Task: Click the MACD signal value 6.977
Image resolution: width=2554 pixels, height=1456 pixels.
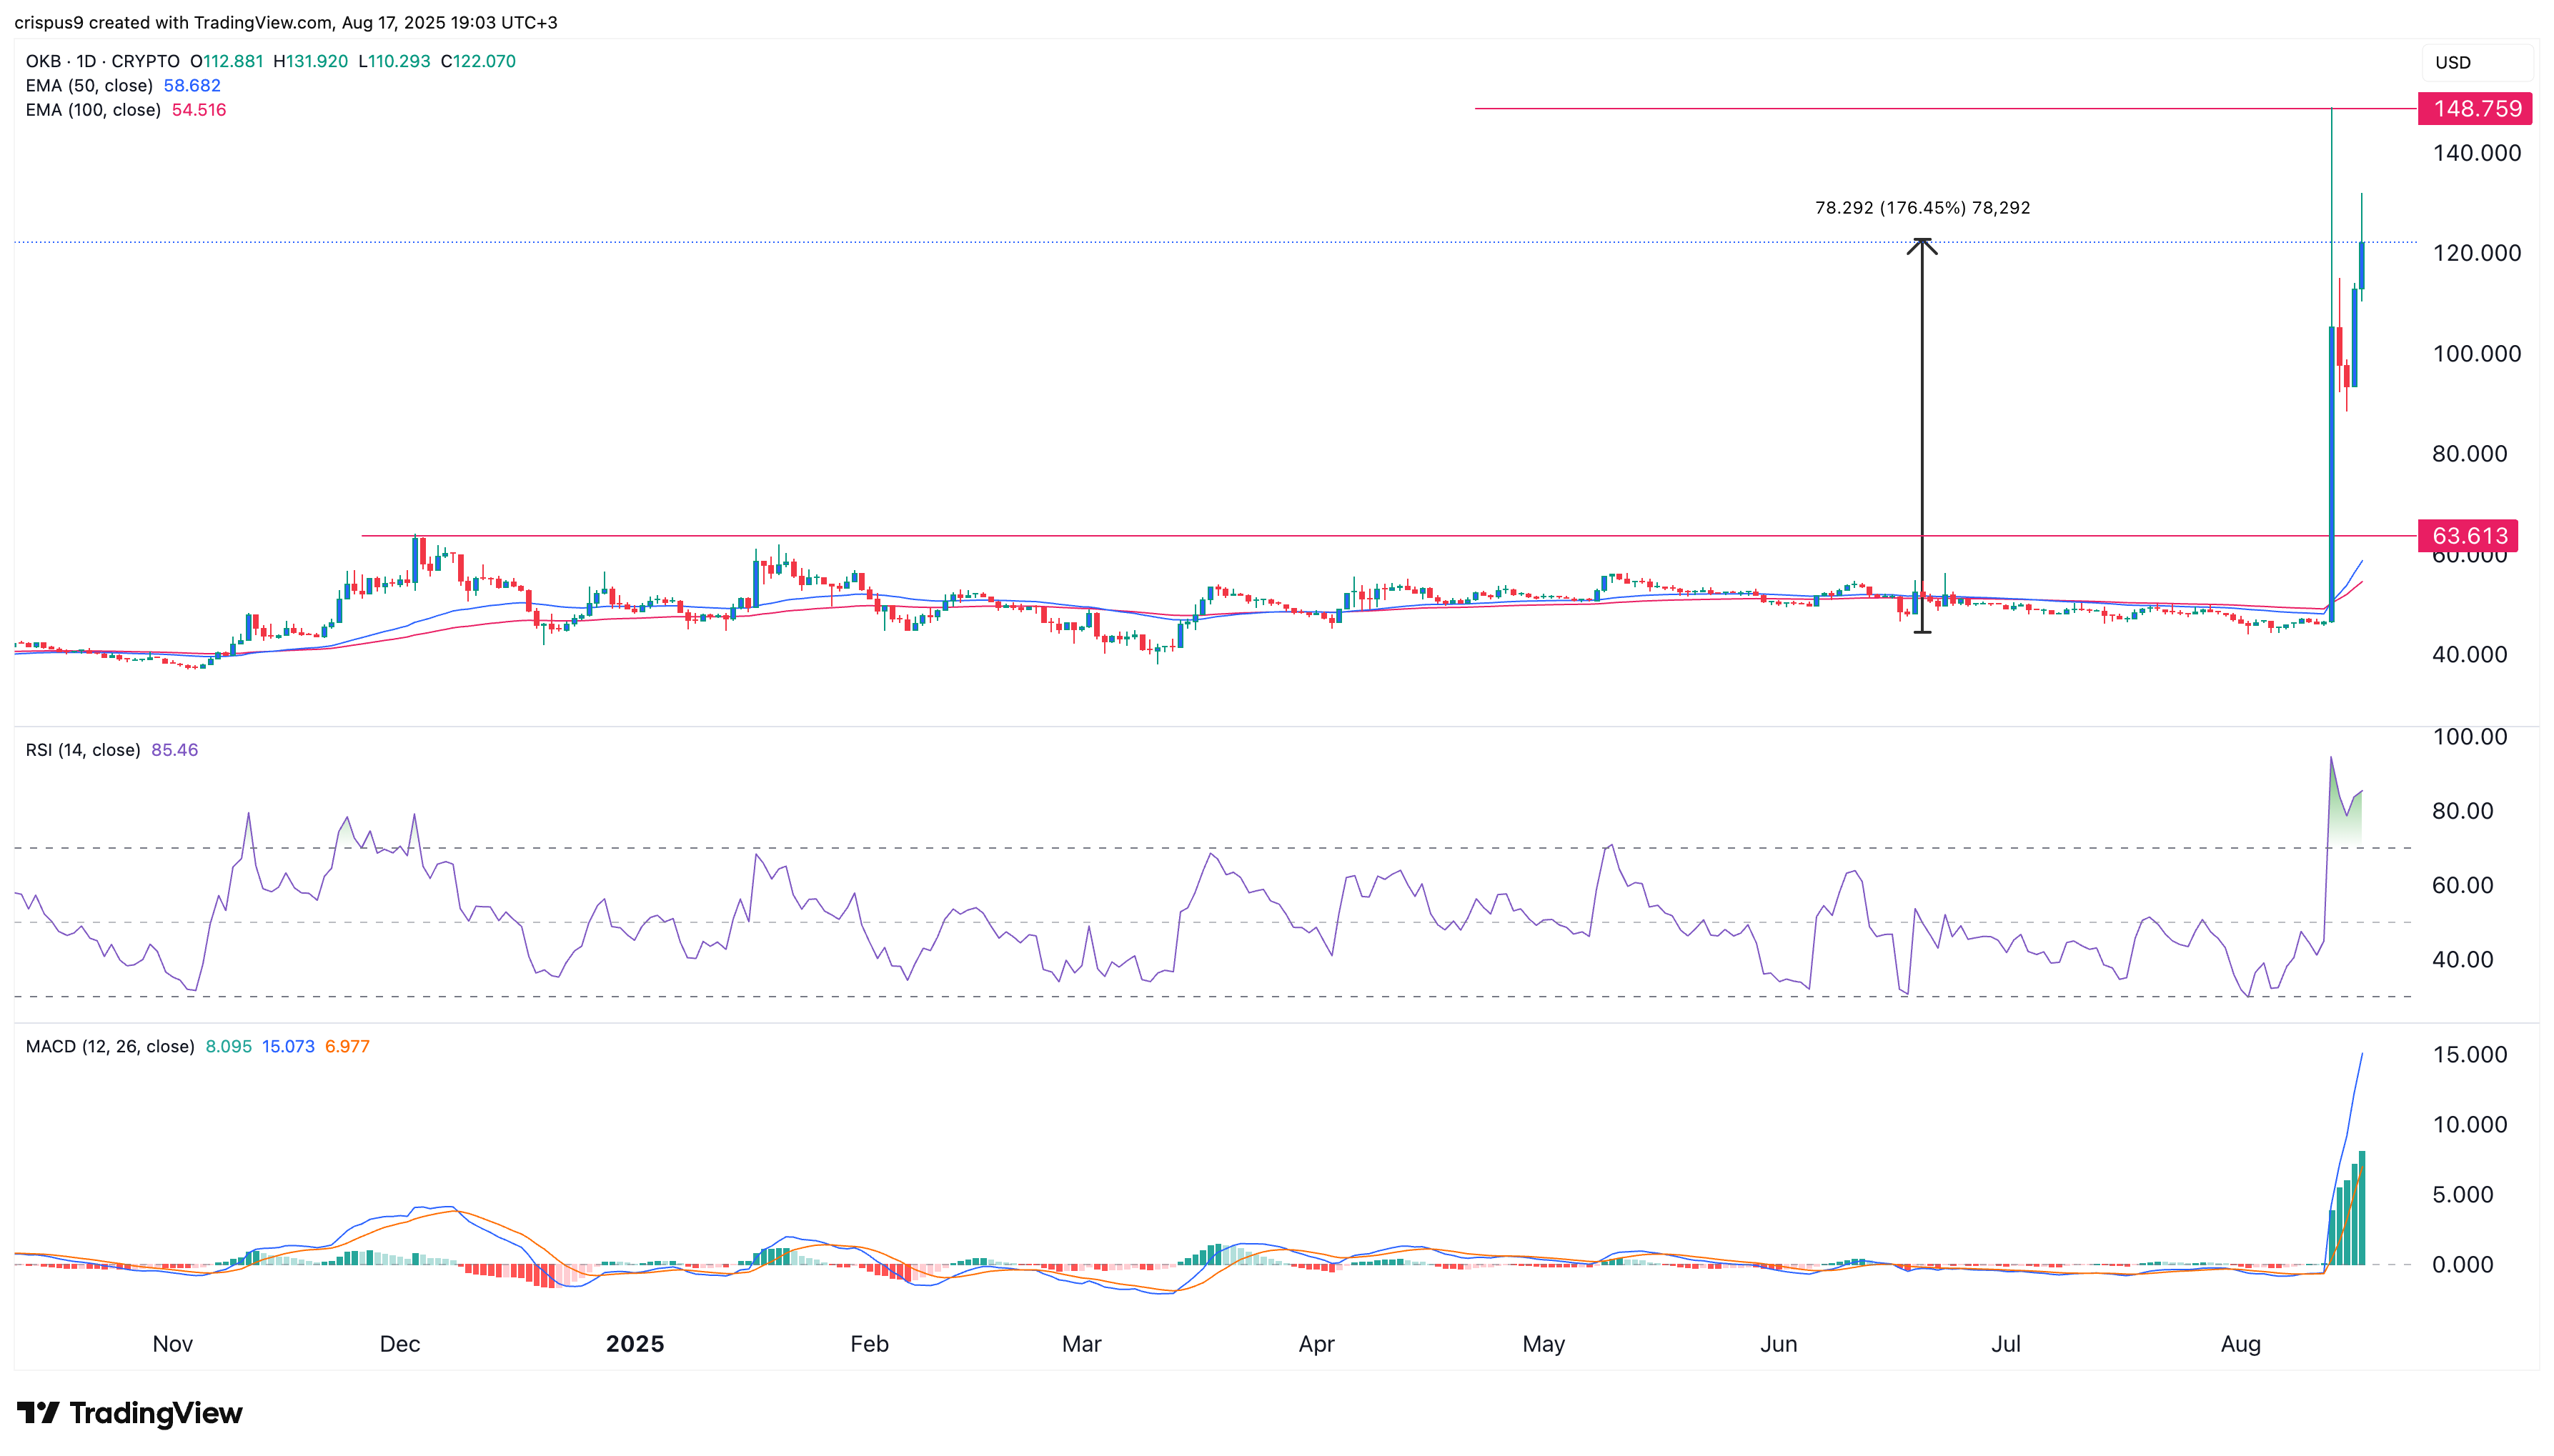Action: (x=347, y=1046)
